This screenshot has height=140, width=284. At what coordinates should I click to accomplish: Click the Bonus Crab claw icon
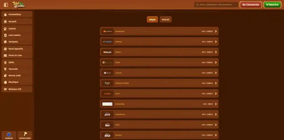5,76
